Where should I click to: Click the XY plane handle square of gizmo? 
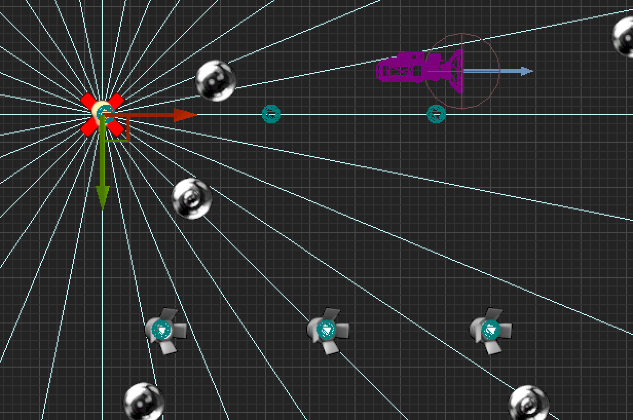tap(117, 128)
